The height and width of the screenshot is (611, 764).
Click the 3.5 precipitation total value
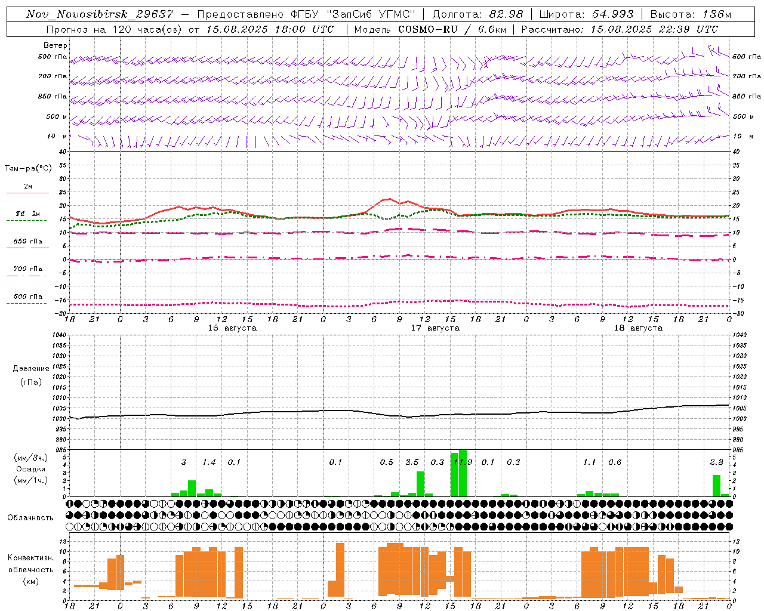[412, 462]
